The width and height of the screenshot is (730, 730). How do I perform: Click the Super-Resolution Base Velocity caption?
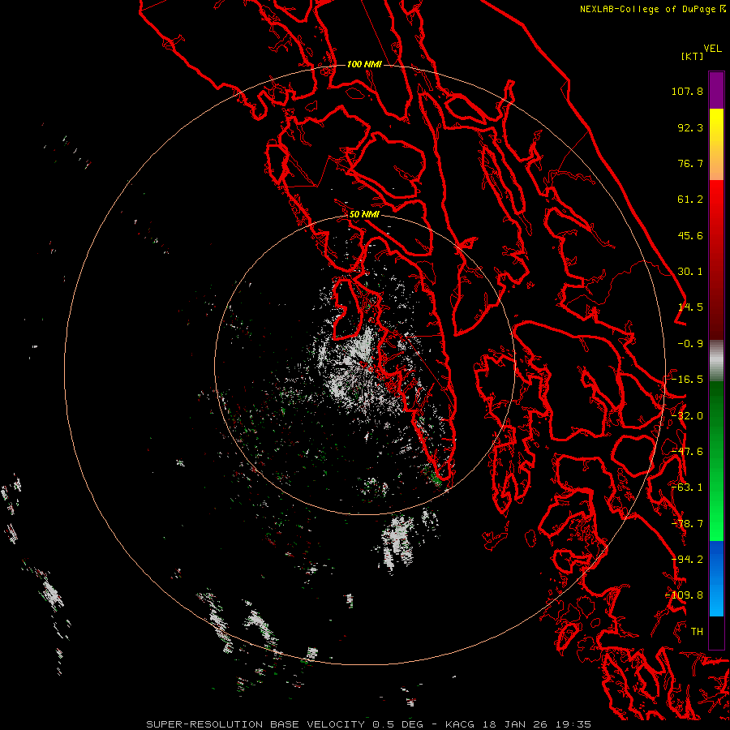[368, 724]
